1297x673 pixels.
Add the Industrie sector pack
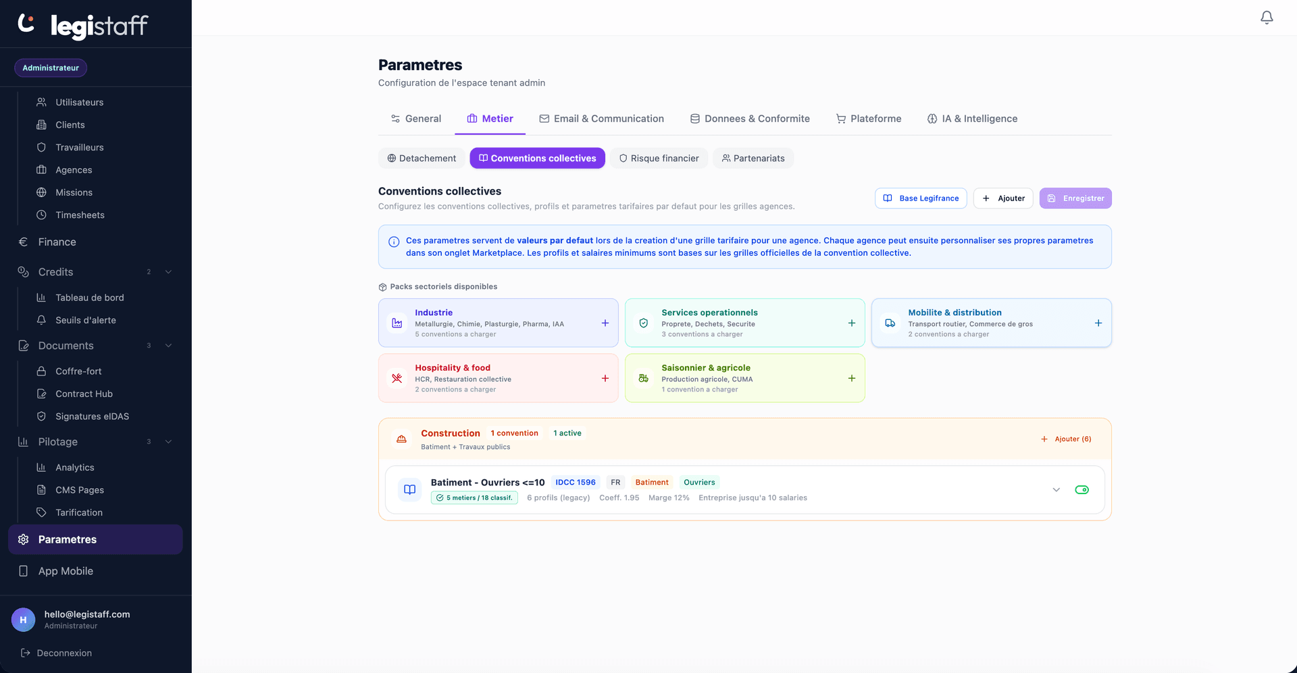(x=605, y=323)
